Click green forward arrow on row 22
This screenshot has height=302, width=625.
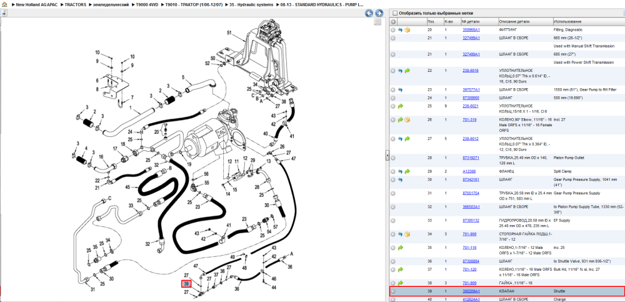click(x=407, y=71)
